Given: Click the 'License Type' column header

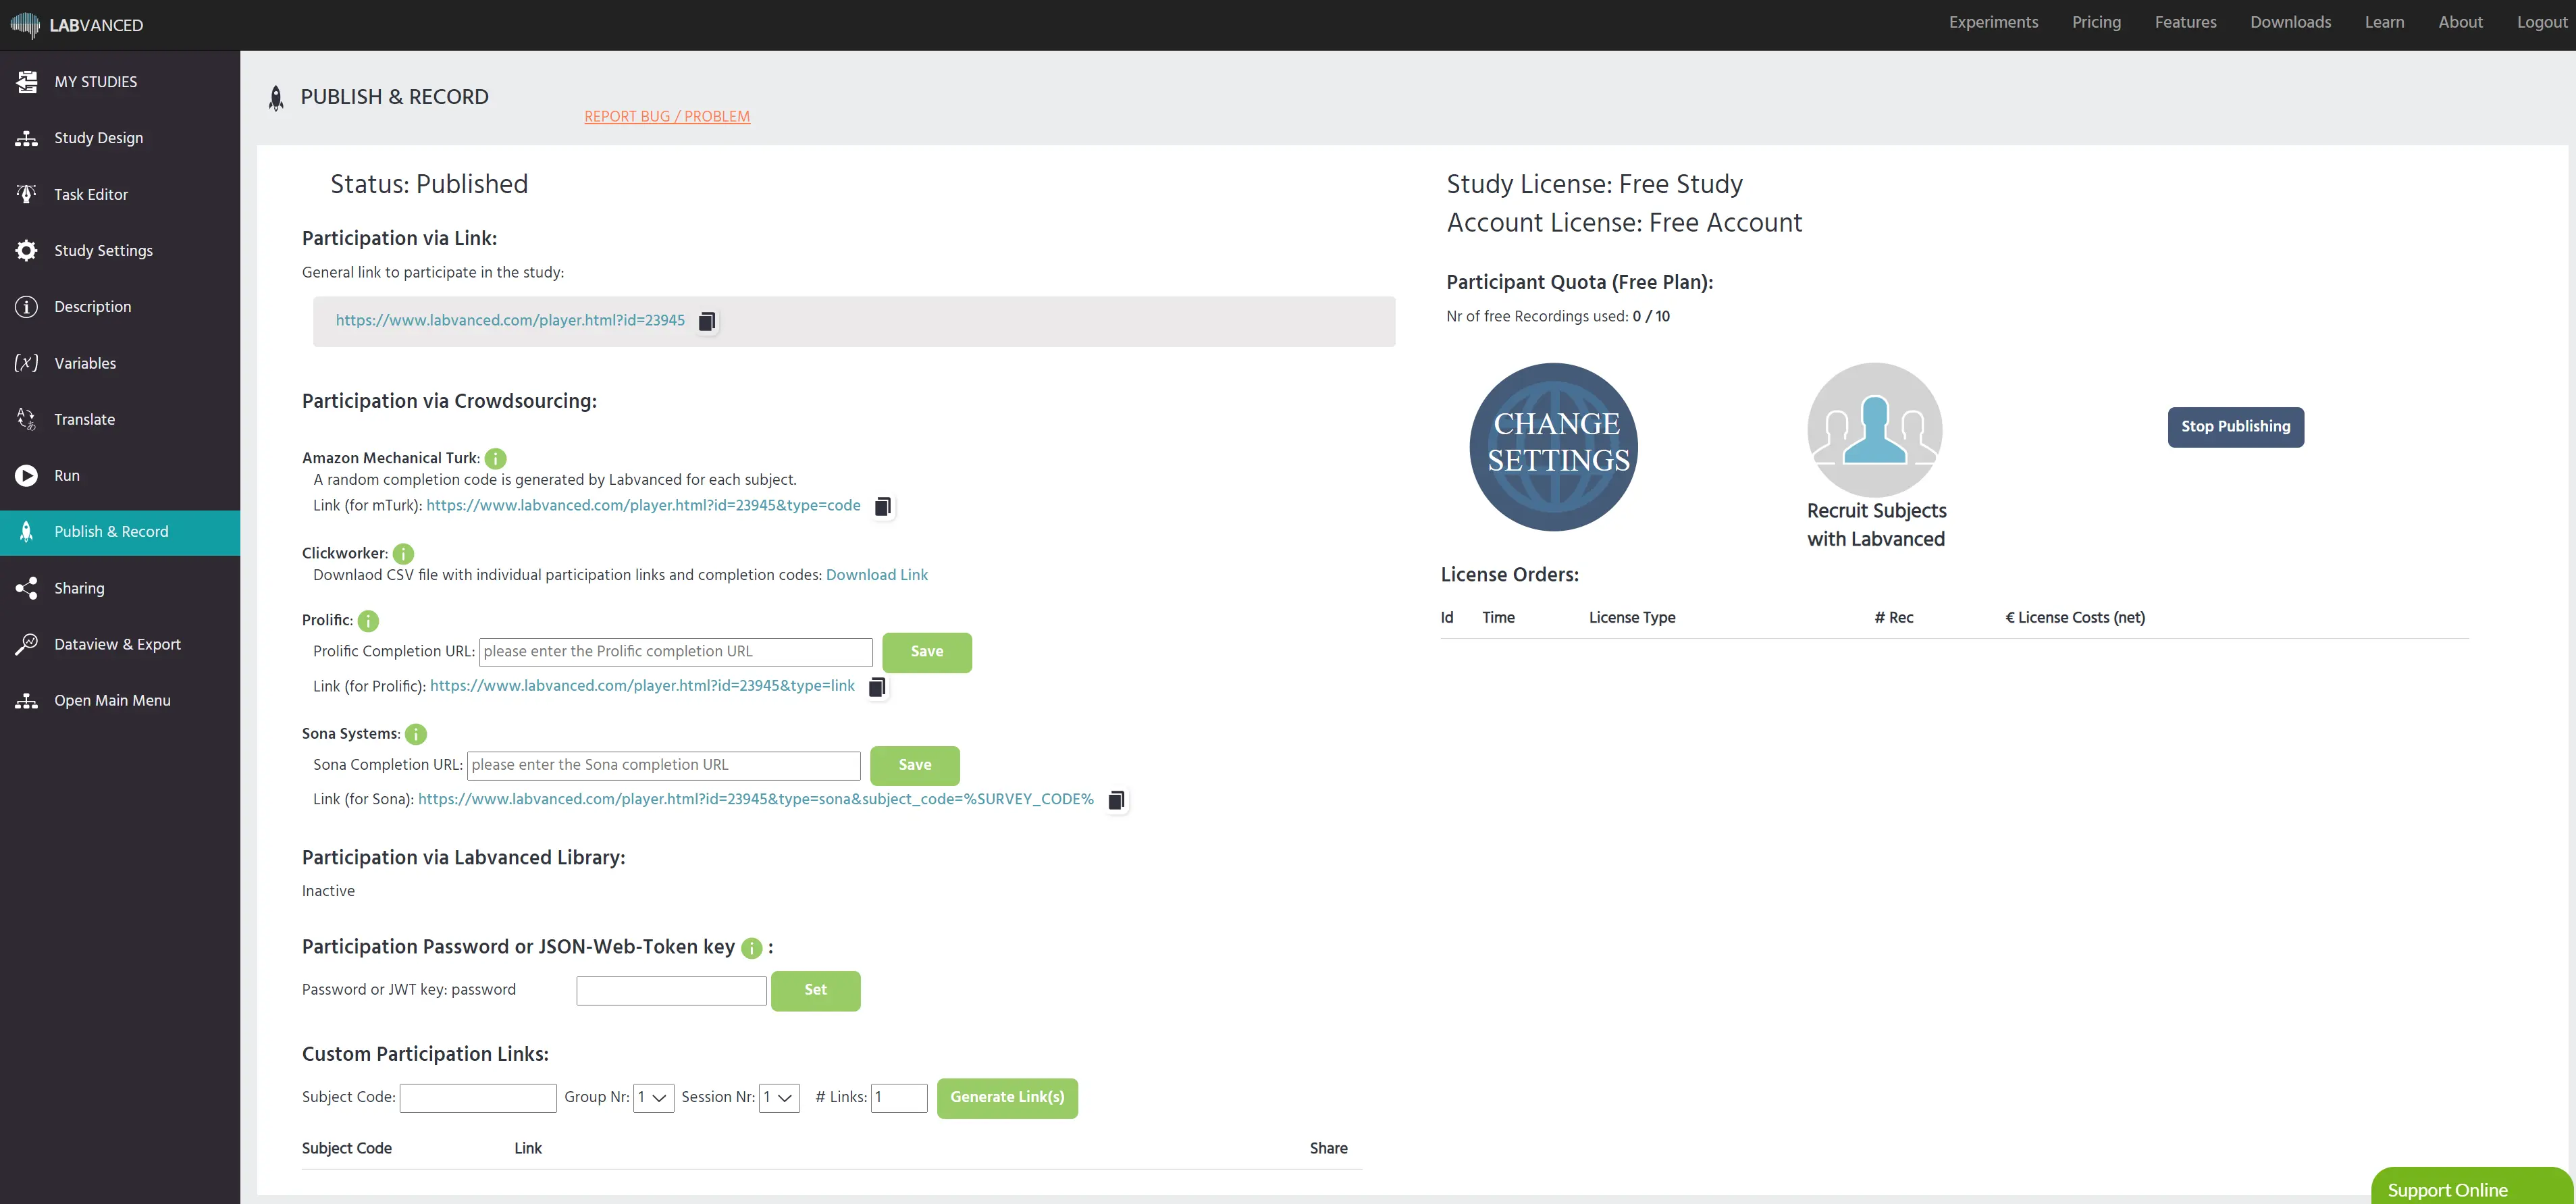Looking at the screenshot, I should tap(1632, 618).
